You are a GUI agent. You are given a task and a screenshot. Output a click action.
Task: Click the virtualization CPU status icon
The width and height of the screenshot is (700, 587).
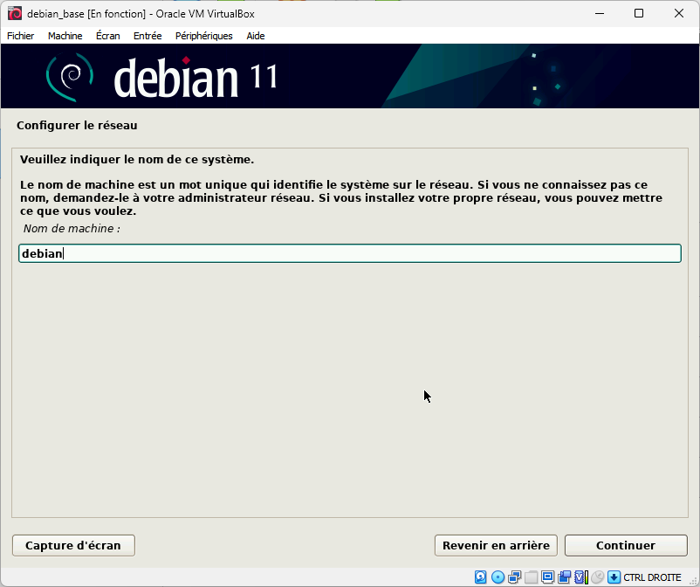pos(581,577)
